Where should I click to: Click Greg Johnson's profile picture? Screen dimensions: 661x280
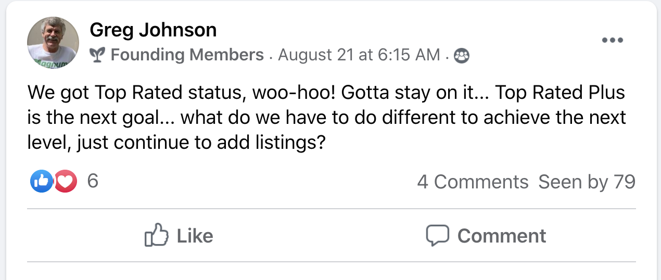53,43
